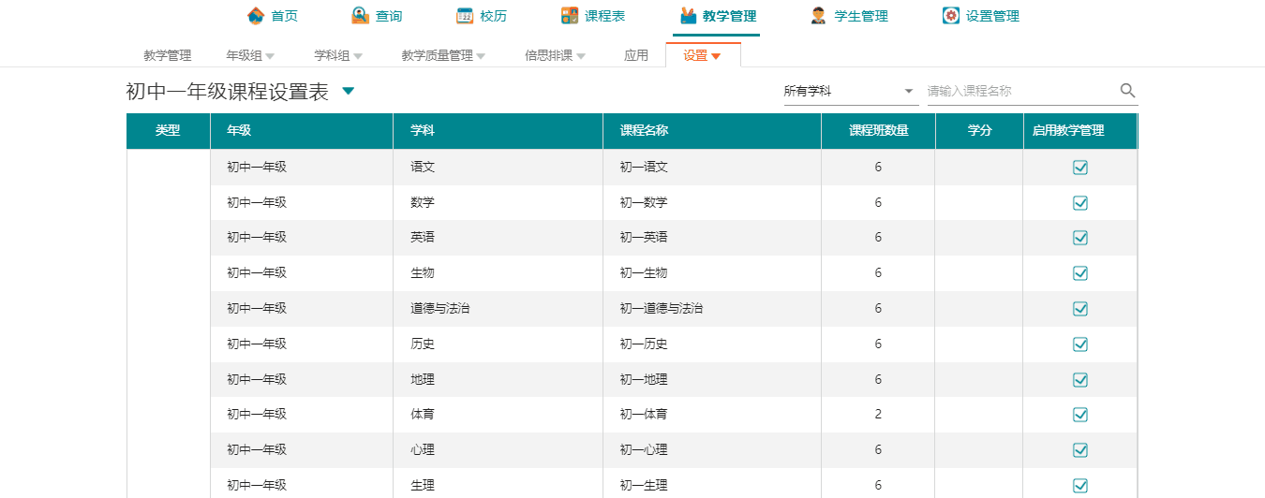The width and height of the screenshot is (1265, 498).
Task: Select the 初一数学 course name cell
Action: point(712,203)
